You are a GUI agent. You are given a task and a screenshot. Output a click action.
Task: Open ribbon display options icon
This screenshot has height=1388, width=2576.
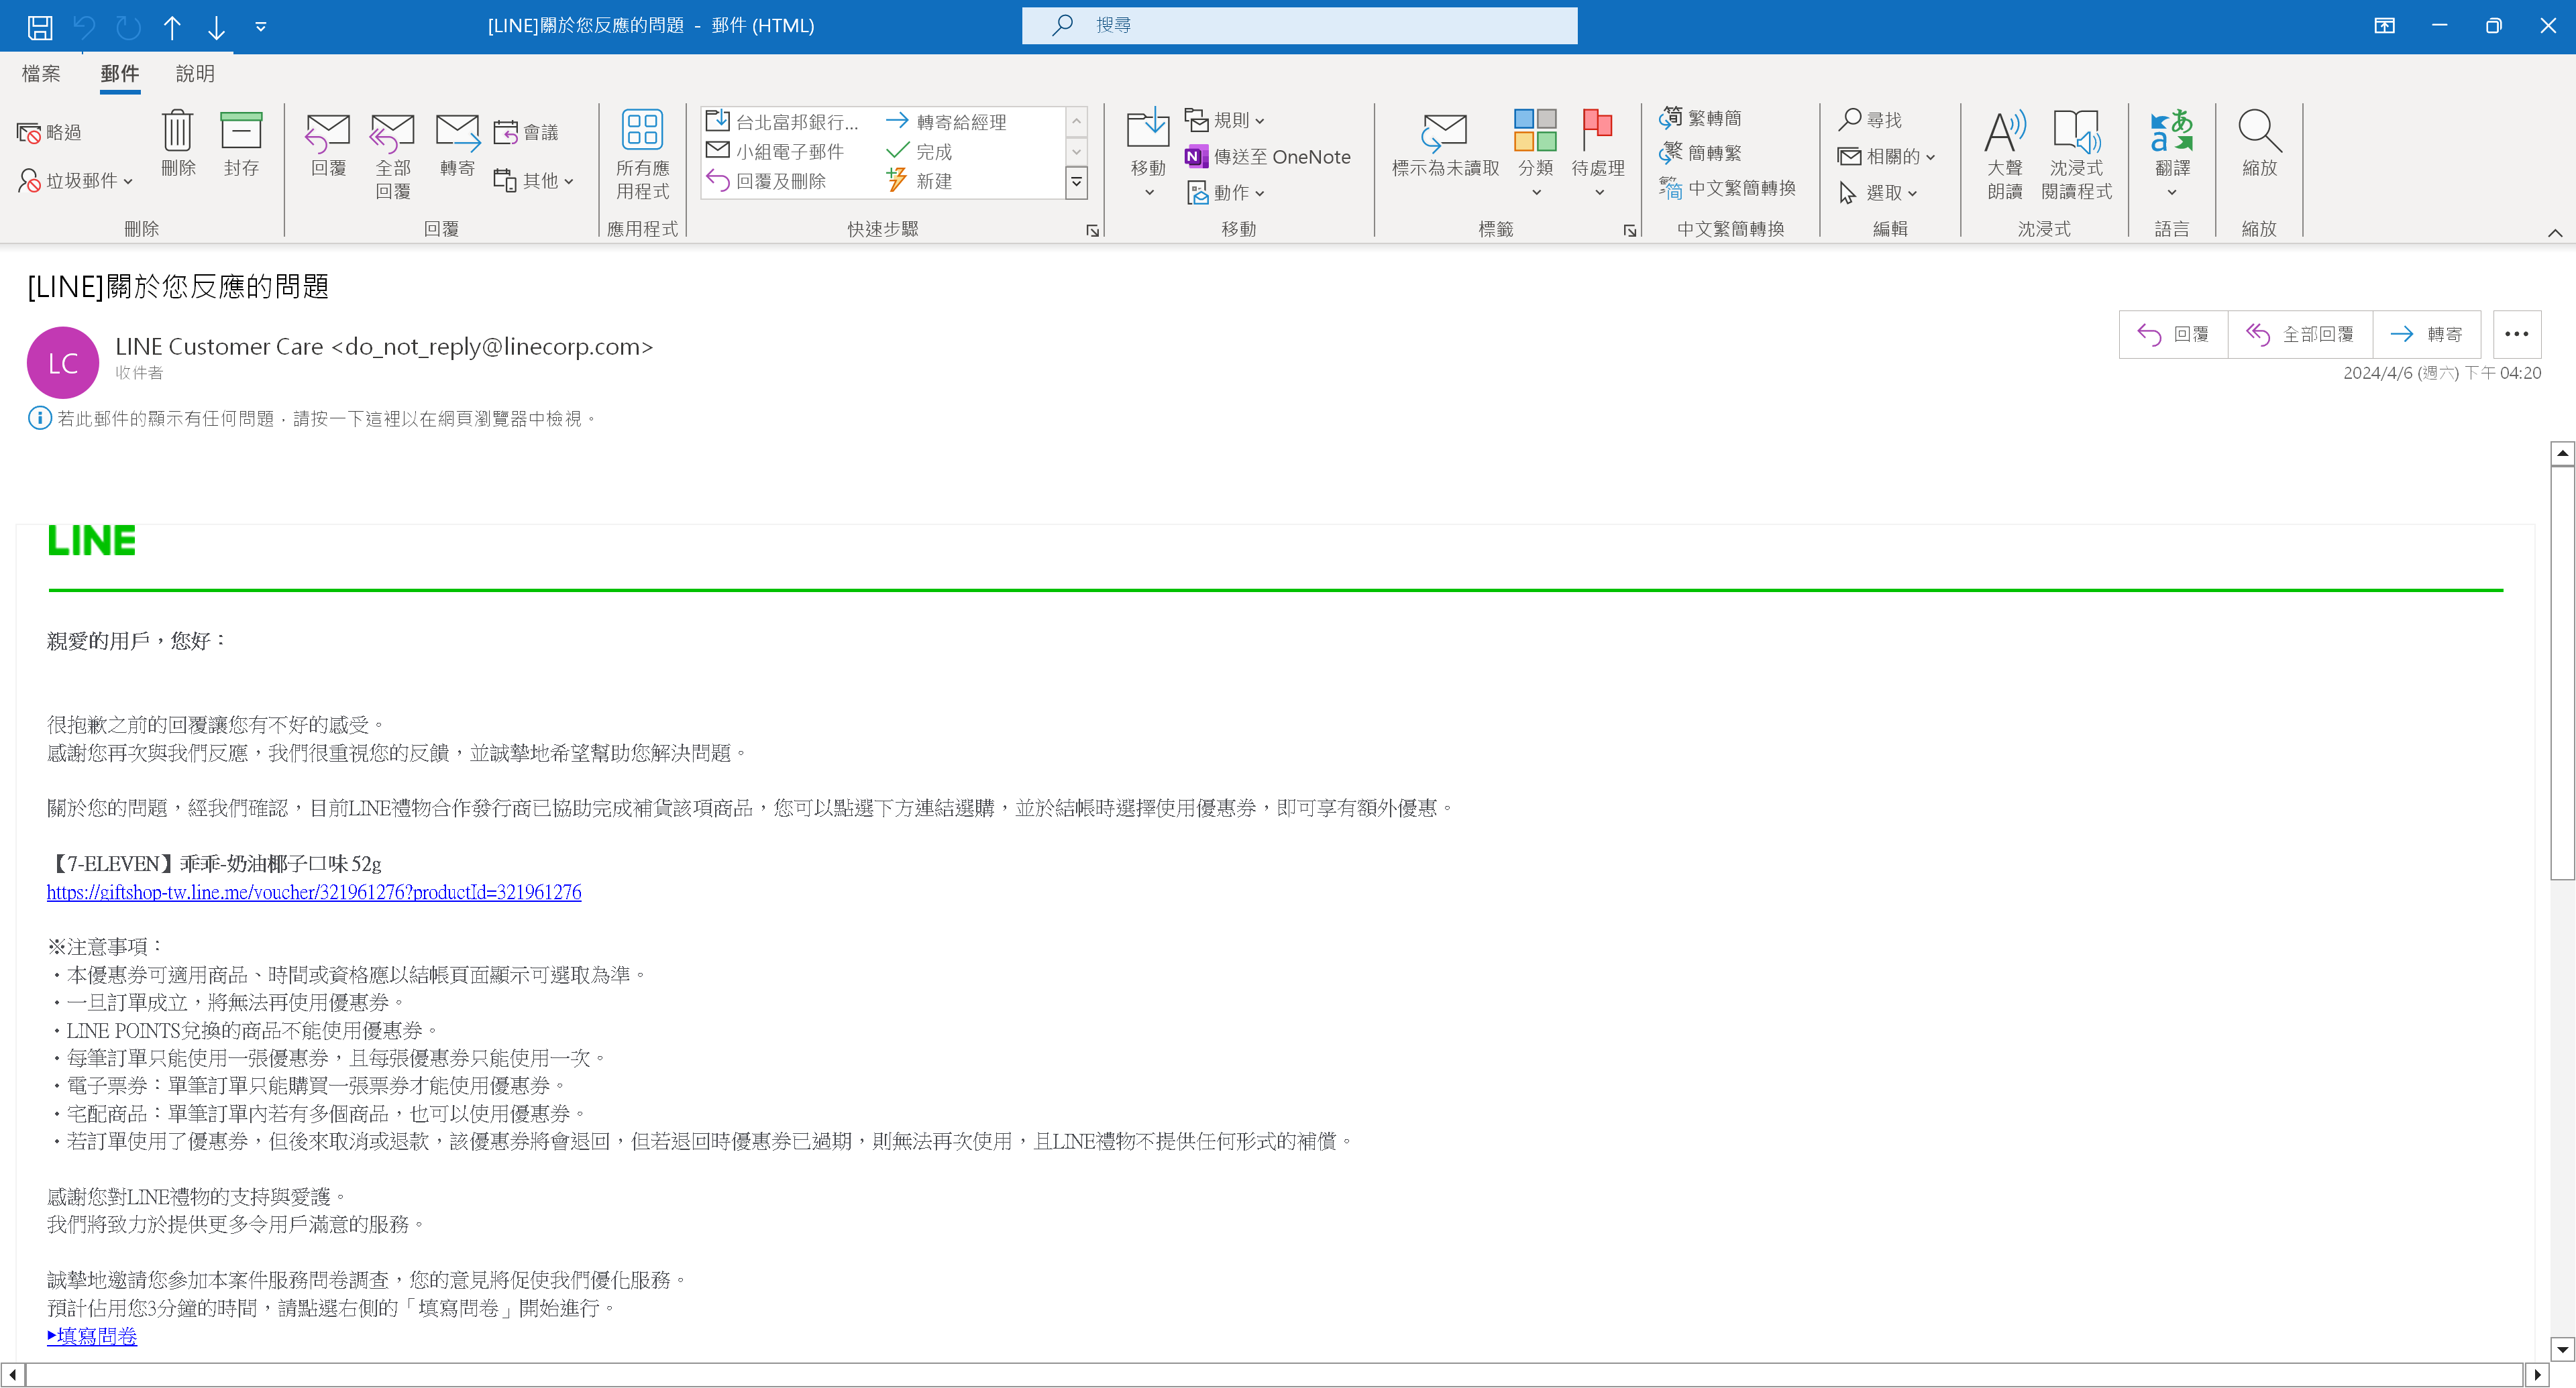click(x=2384, y=26)
